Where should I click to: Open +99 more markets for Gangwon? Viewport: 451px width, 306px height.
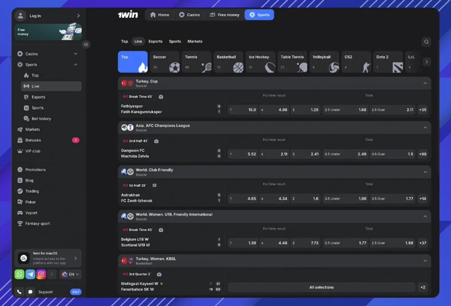tap(423, 154)
